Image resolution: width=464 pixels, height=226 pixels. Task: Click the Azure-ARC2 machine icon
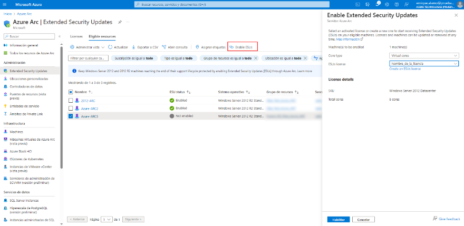[78, 109]
